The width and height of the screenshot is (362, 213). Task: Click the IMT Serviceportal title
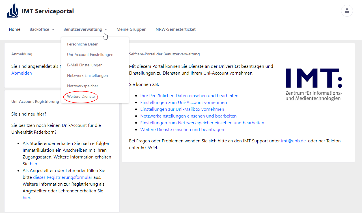[x=48, y=11]
